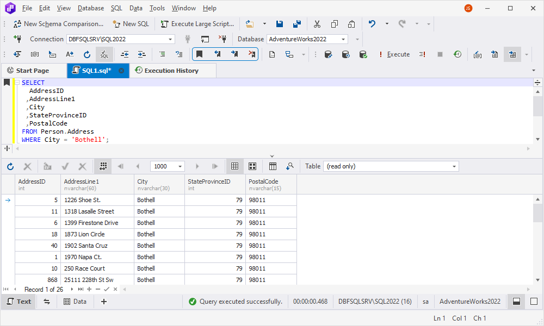
Task: Click Execute Large Script button
Action: [197, 24]
